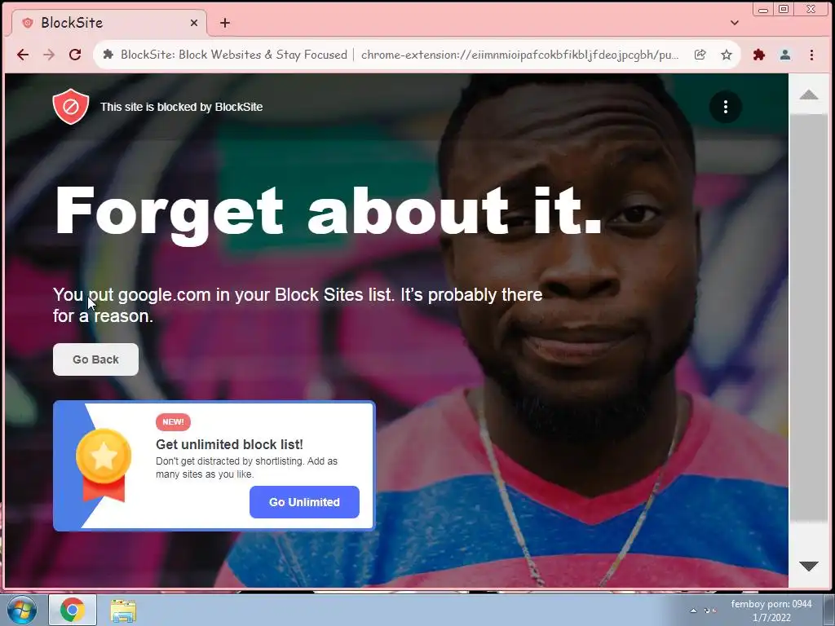This screenshot has height=626, width=835.
Task: Click the browser forward arrow
Action: pyautogui.click(x=48, y=55)
